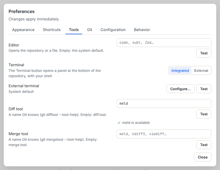Open Configure for external terminal
The width and height of the screenshot is (220, 170).
click(180, 89)
